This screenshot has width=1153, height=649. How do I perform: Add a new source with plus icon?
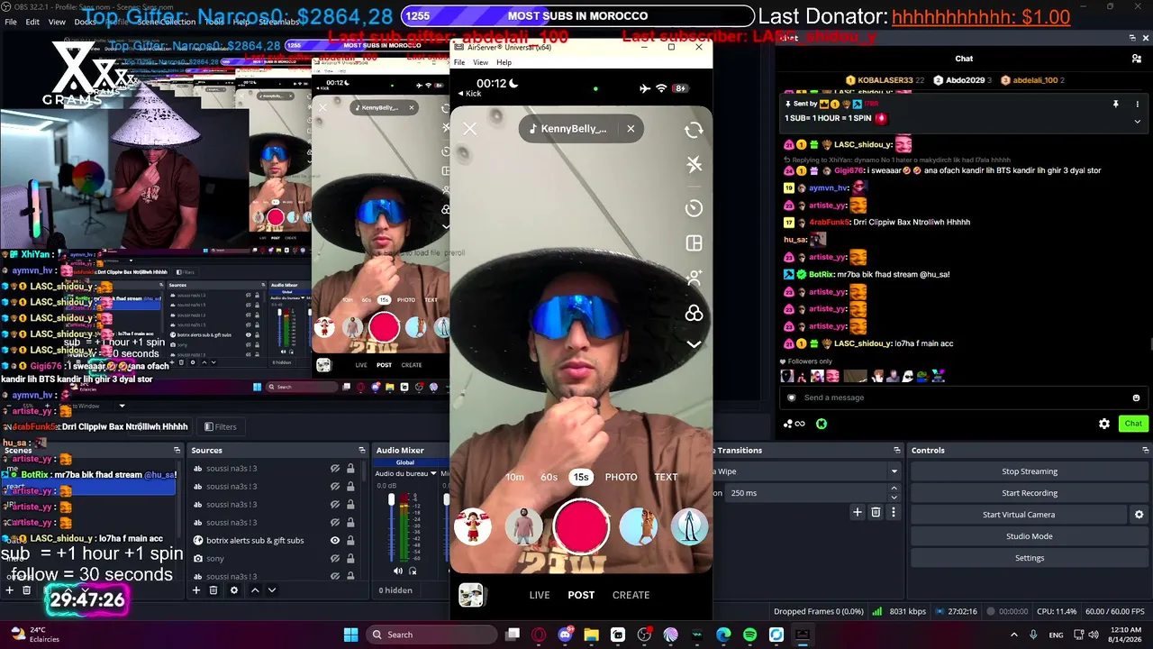coord(196,590)
